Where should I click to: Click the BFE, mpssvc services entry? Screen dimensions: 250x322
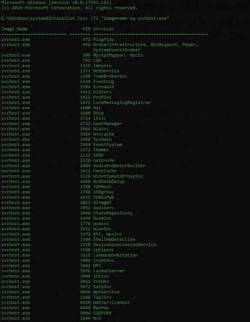pos(107,234)
